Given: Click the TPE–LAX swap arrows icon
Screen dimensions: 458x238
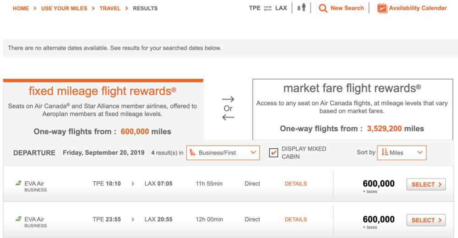Looking at the screenshot, I should pos(268,8).
